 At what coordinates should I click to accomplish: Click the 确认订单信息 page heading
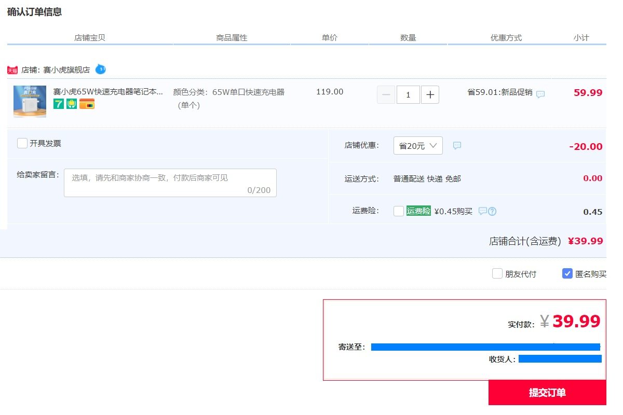pyautogui.click(x=35, y=11)
